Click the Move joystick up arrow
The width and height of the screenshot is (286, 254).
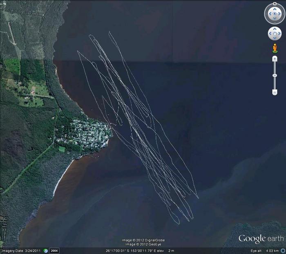(274, 29)
